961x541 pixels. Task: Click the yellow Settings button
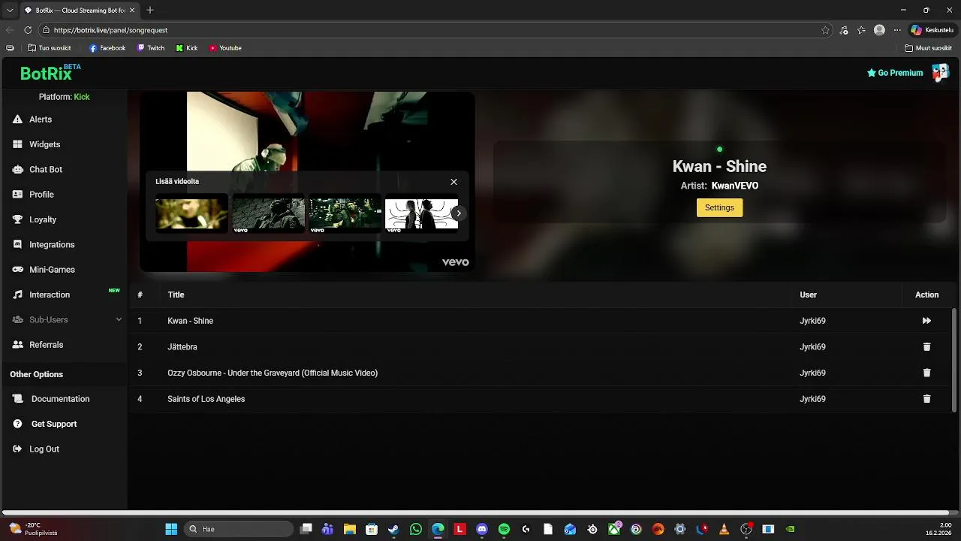pyautogui.click(x=719, y=207)
